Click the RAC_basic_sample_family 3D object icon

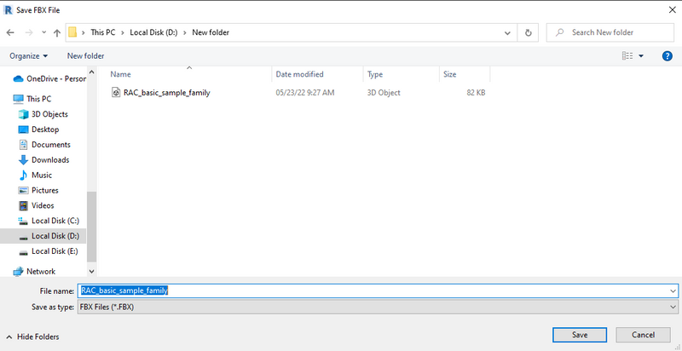click(x=116, y=93)
